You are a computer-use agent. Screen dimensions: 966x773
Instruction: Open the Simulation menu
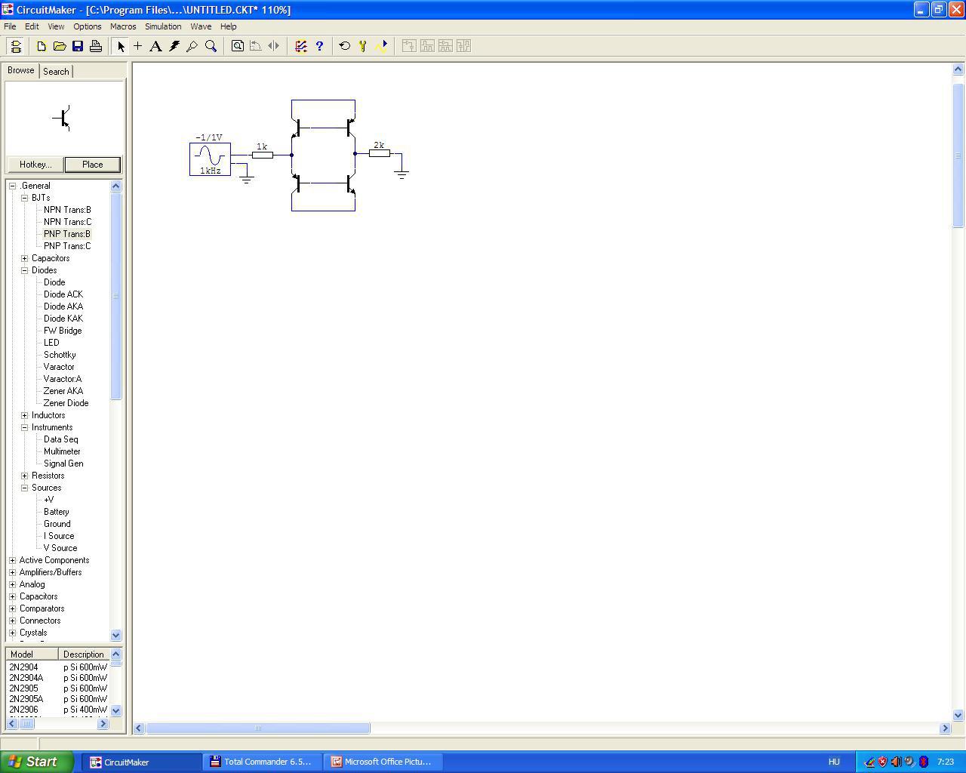click(x=163, y=26)
